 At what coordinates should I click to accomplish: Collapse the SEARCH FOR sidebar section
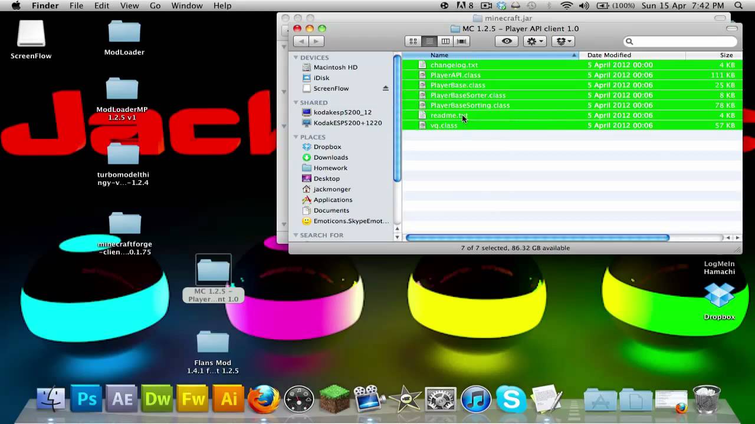click(296, 235)
